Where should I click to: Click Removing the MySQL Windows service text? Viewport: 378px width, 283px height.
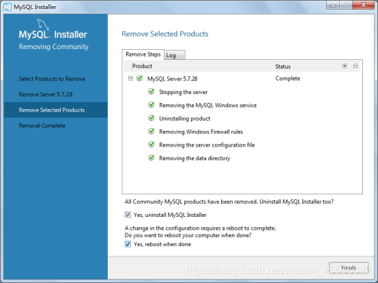208,105
